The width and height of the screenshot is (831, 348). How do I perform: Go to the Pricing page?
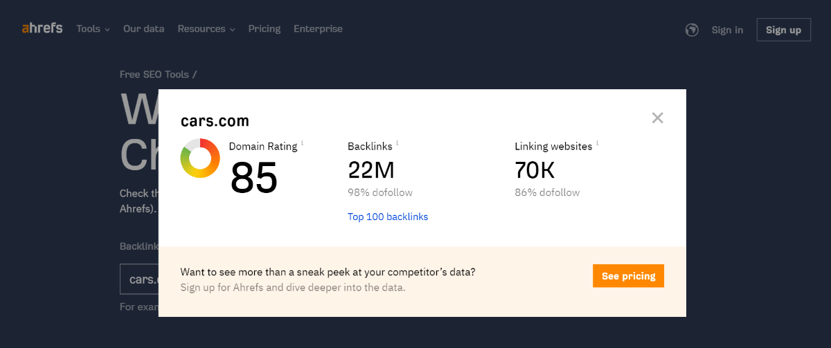click(265, 29)
